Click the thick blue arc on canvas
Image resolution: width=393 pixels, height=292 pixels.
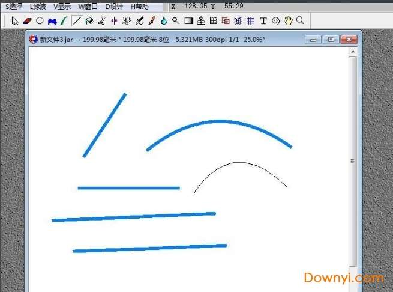pos(221,122)
